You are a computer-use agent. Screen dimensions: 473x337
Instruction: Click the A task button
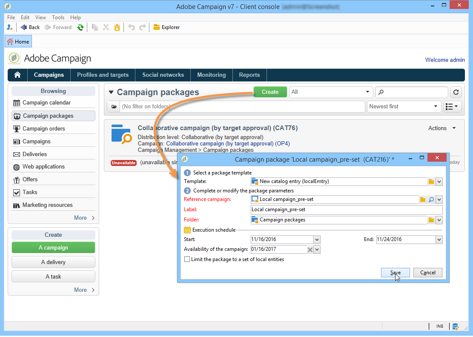tap(53, 276)
